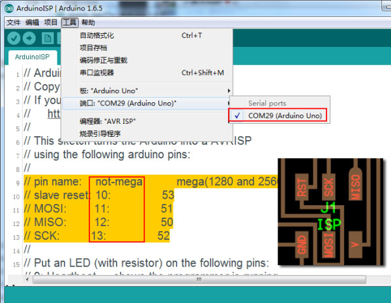The width and height of the screenshot is (391, 303).
Task: Open the 编辑 menu
Action: [x=32, y=22]
